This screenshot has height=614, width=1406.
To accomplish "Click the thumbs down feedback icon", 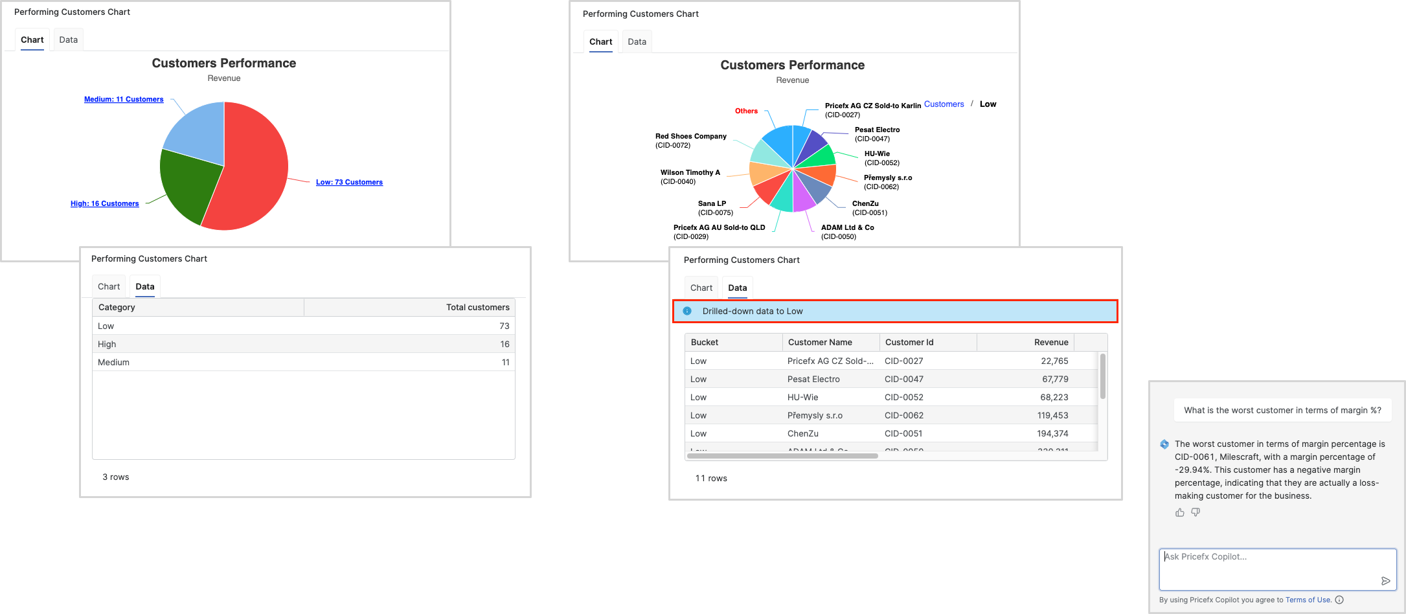I will pos(1196,512).
